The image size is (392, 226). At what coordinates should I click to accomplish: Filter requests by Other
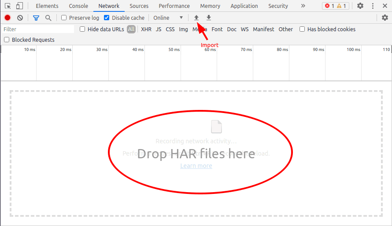(286, 29)
